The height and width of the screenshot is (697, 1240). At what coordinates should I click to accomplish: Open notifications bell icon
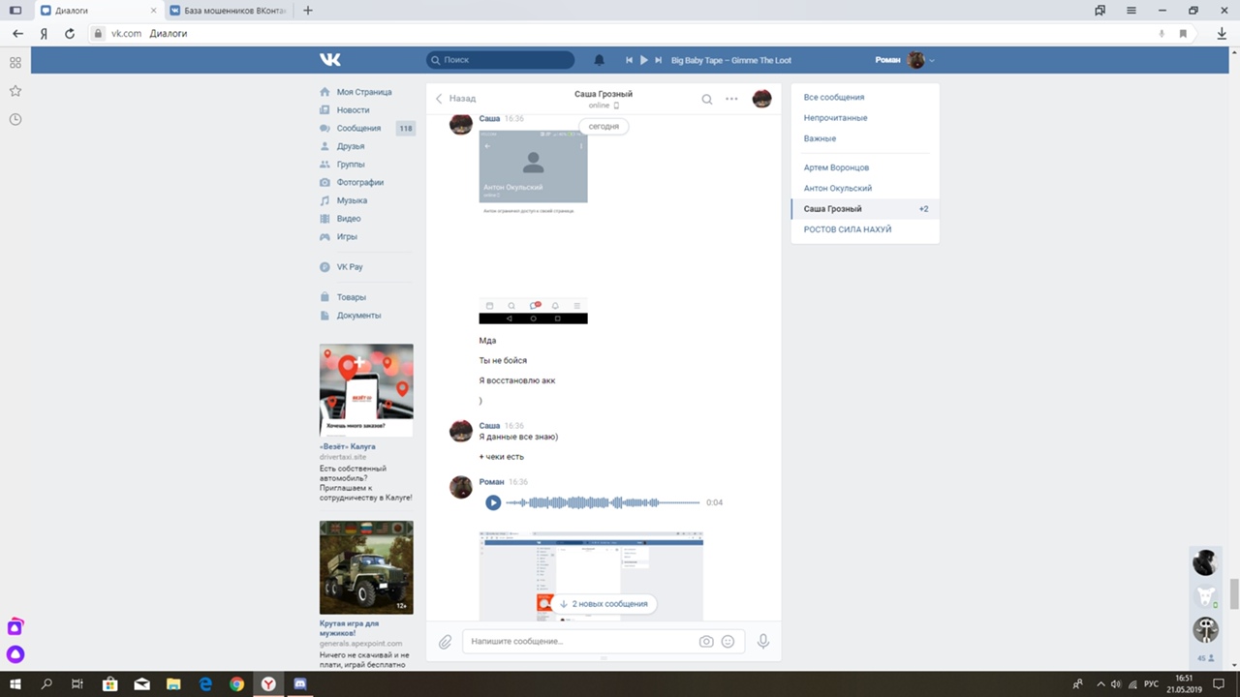[599, 60]
